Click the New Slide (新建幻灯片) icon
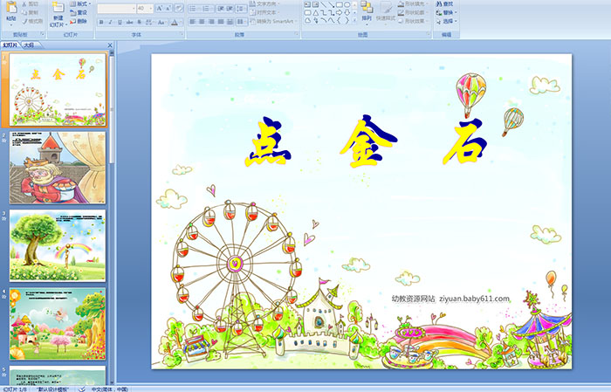Viewport: 611px width, 392px height. pyautogui.click(x=58, y=10)
